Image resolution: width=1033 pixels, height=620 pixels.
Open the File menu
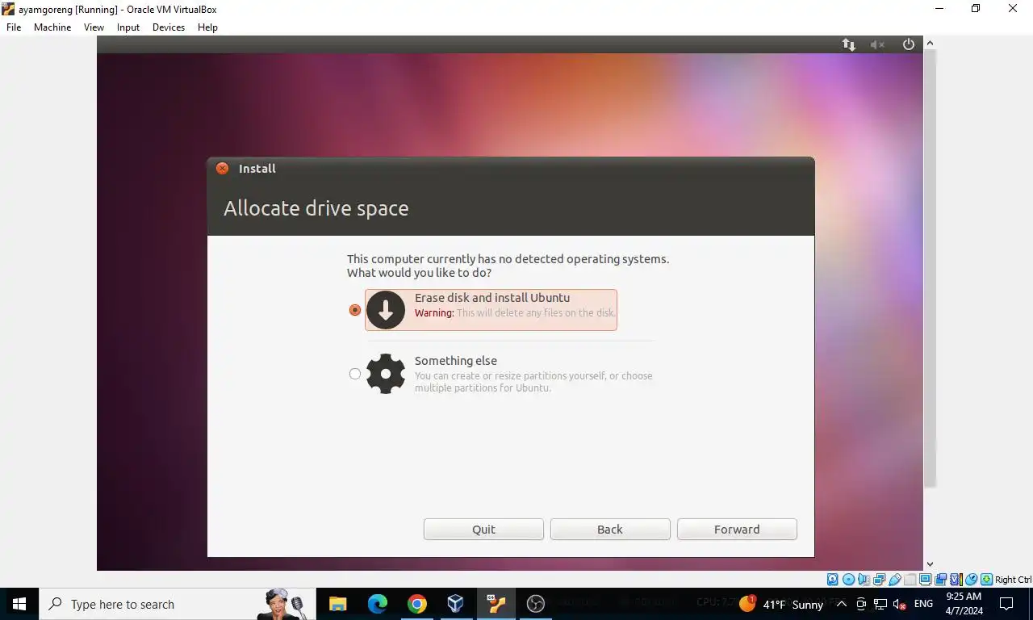pos(14,27)
